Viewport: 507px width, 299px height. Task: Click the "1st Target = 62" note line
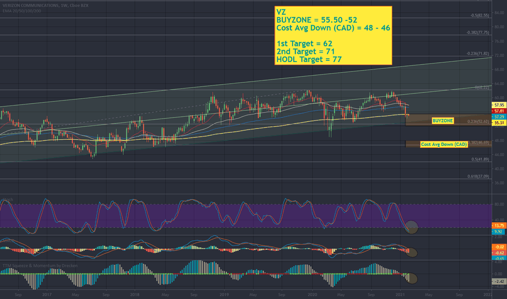point(304,43)
